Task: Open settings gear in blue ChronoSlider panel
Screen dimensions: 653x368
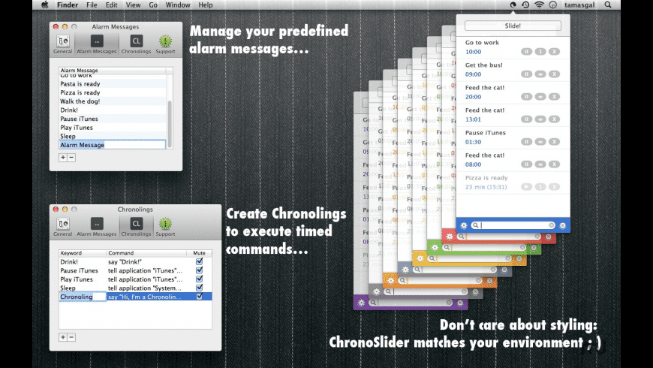Action: [464, 225]
